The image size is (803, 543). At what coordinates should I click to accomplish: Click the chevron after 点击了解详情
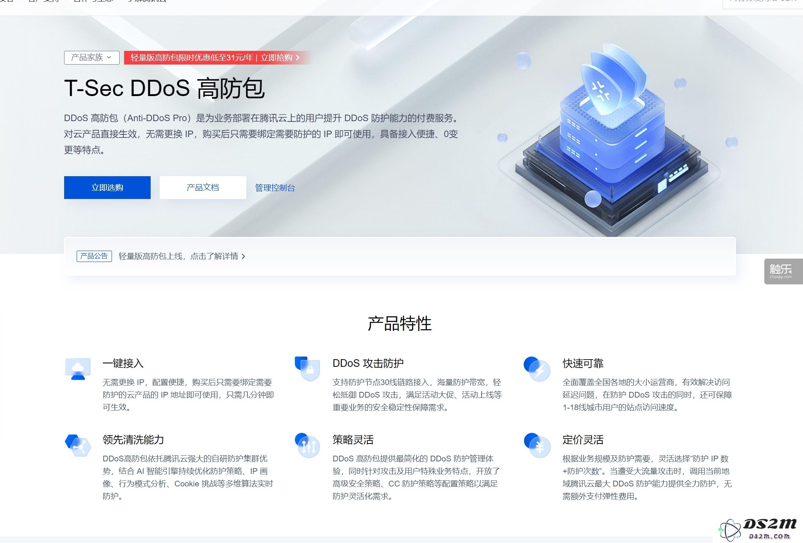tap(243, 257)
